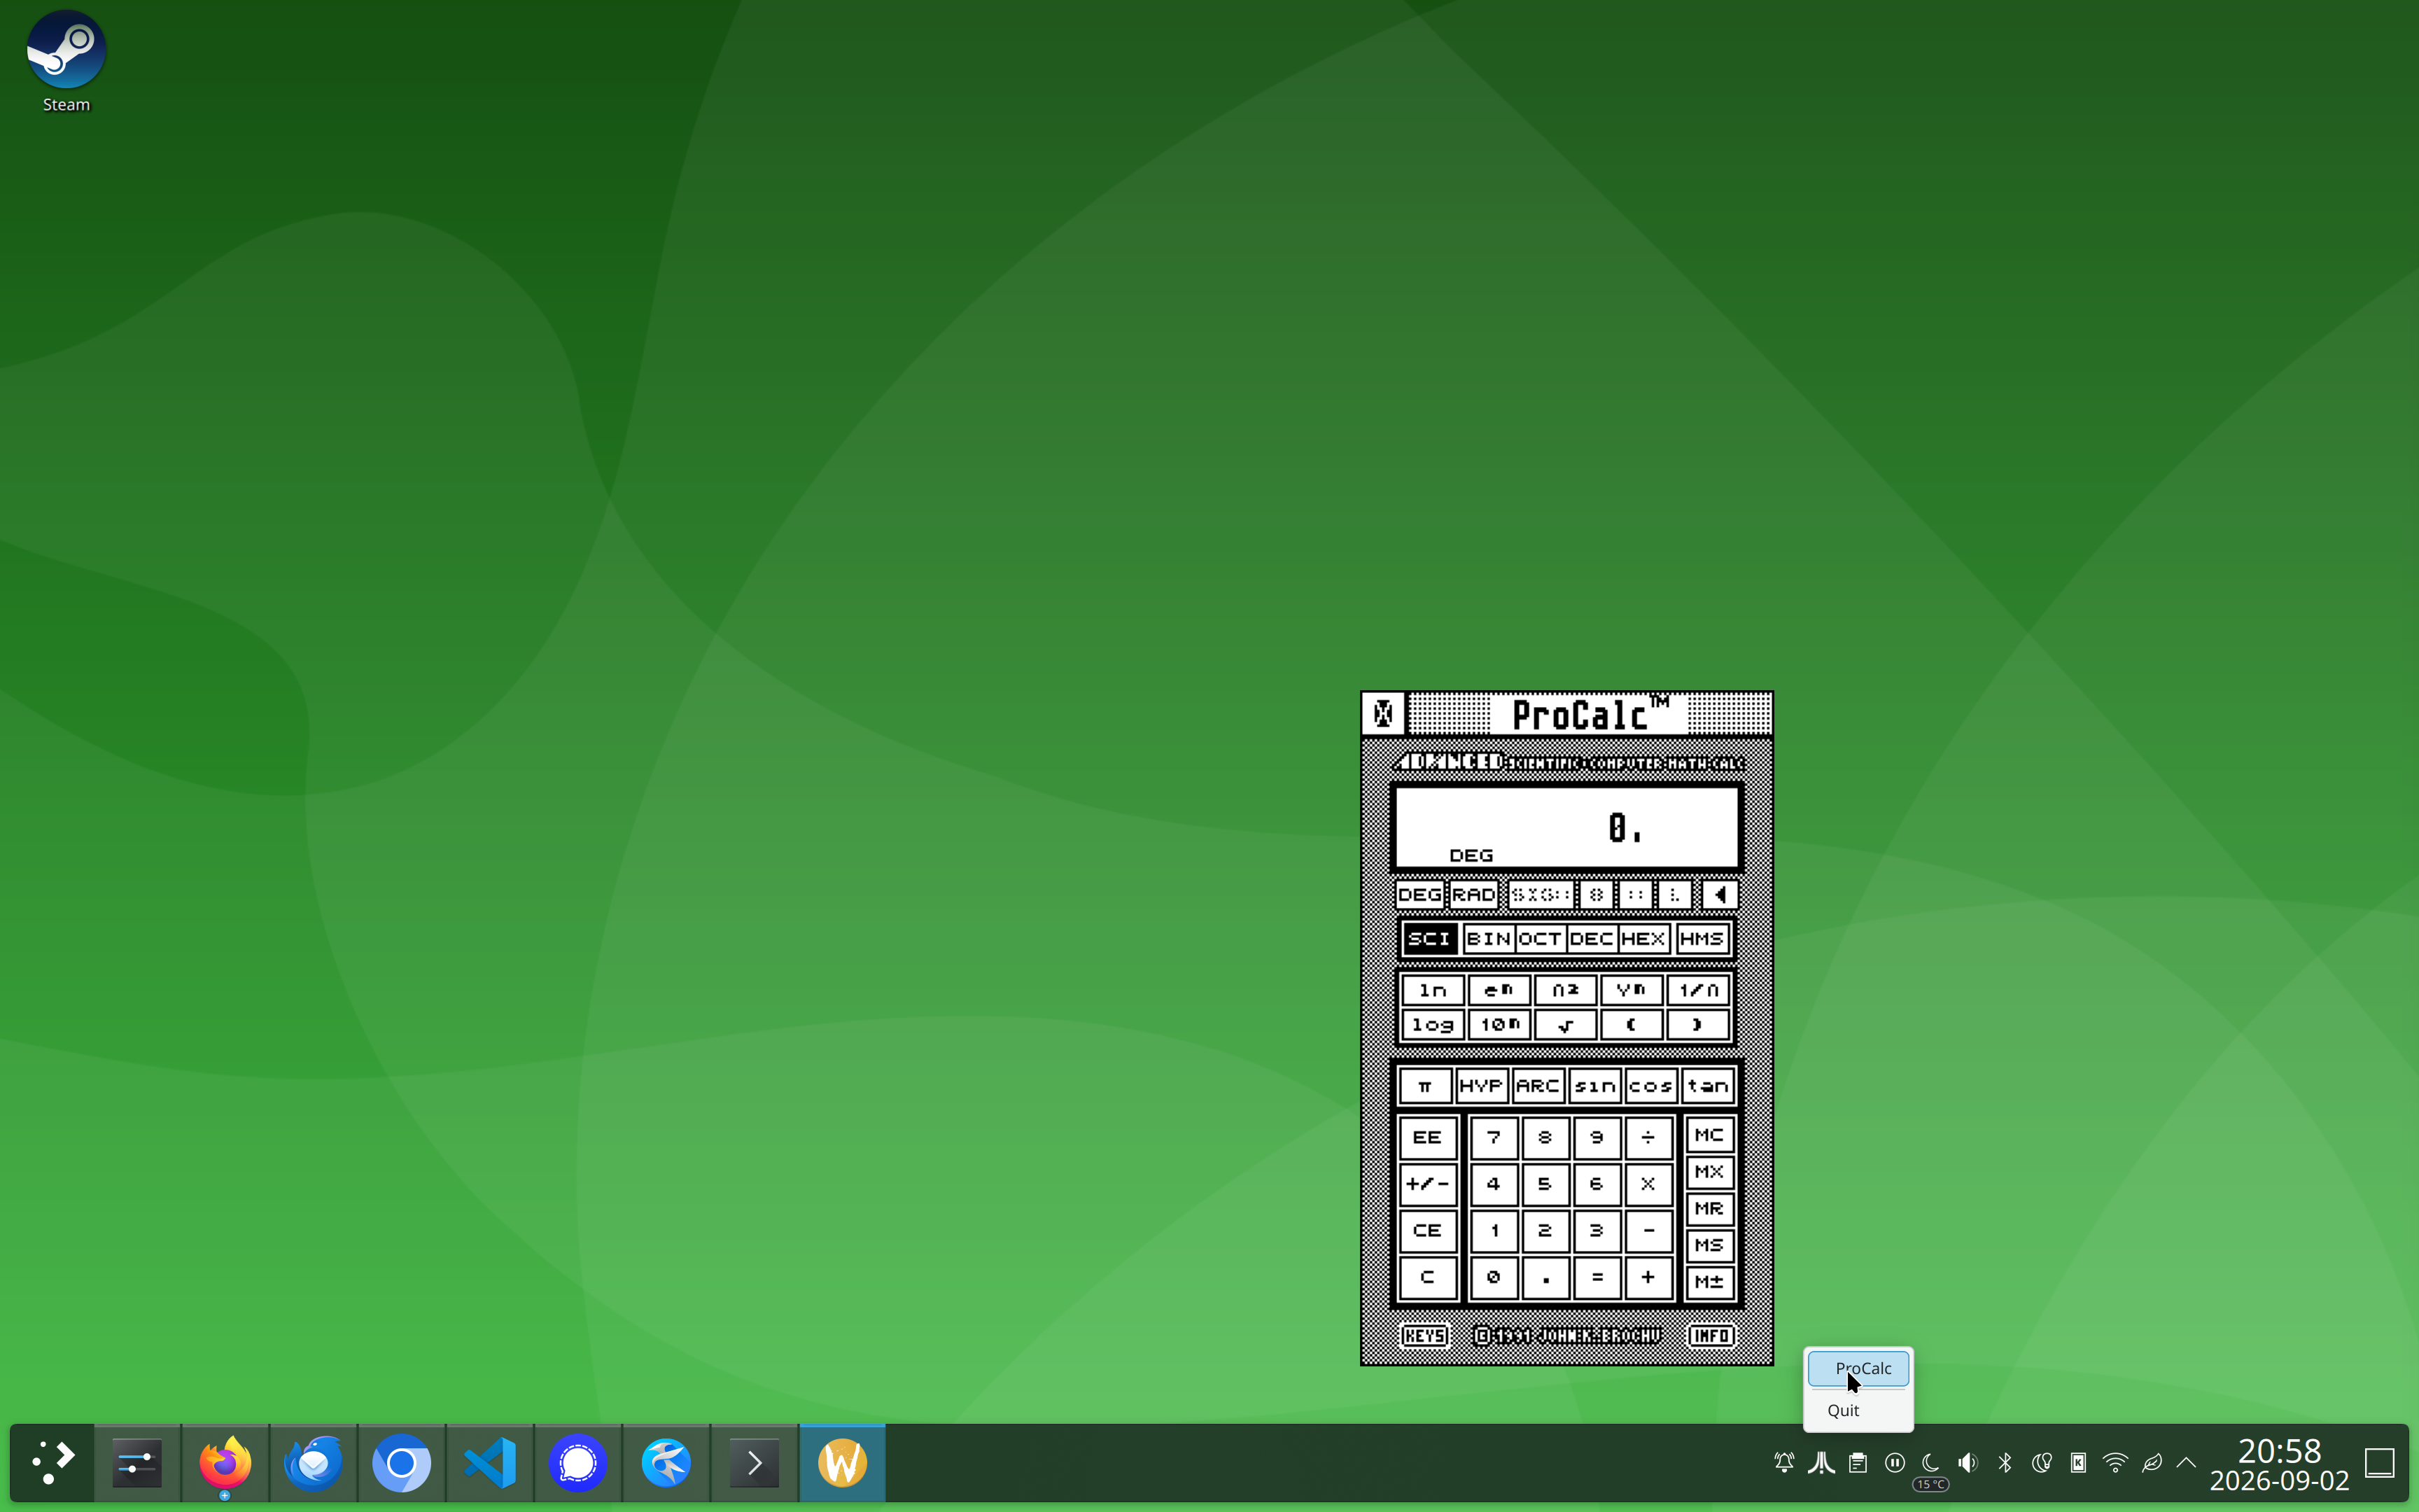Screen dimensions: 2419x1512
Task: Open the Chromium browser from the taskbar
Action: tap(401, 1463)
